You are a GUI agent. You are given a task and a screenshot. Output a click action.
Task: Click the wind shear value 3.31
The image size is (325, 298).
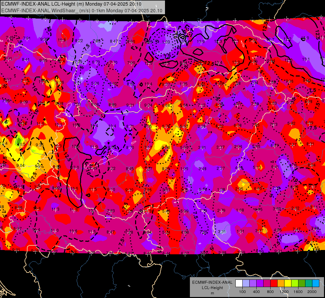coord(222,232)
